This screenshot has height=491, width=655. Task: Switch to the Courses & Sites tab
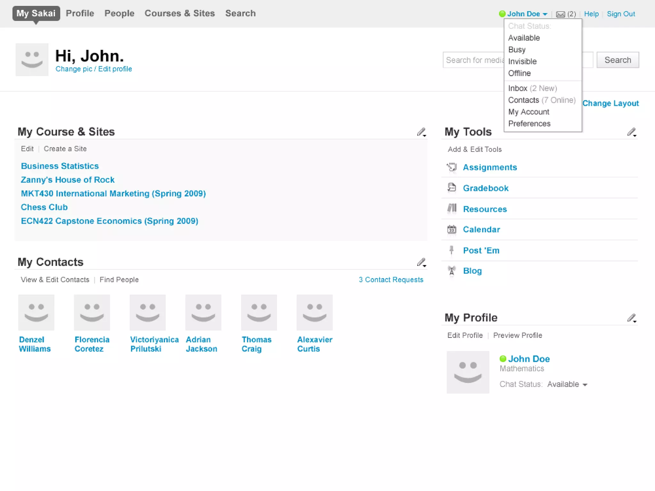[179, 13]
